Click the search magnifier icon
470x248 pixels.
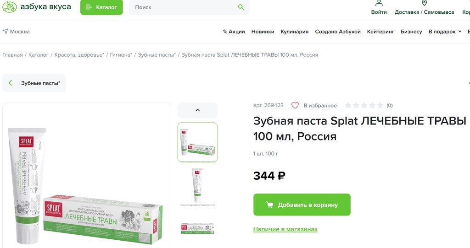[241, 7]
